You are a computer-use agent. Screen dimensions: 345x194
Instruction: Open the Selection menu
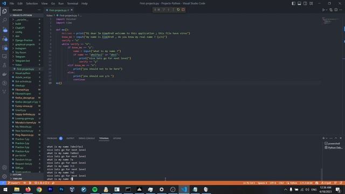pyautogui.click(x=32, y=4)
